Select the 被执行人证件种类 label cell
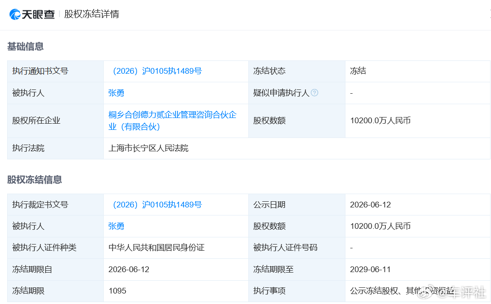 [55, 248]
